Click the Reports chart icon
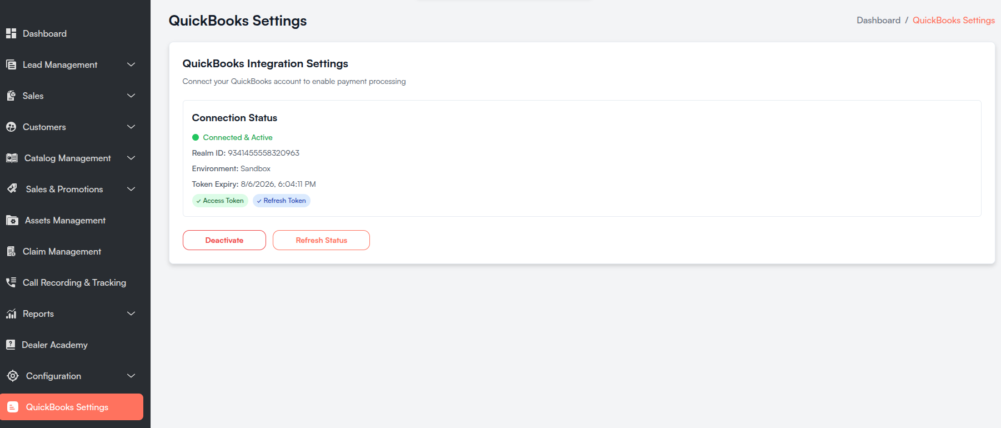The width and height of the screenshot is (1001, 428). point(11,313)
